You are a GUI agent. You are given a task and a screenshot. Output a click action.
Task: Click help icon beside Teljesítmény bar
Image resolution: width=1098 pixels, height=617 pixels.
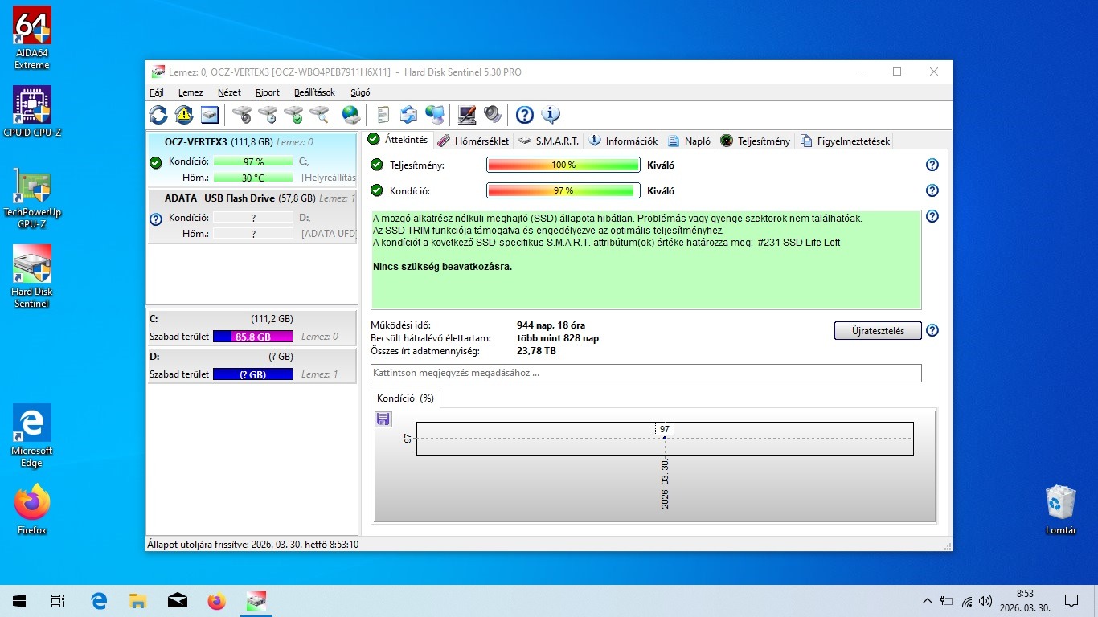coord(932,165)
